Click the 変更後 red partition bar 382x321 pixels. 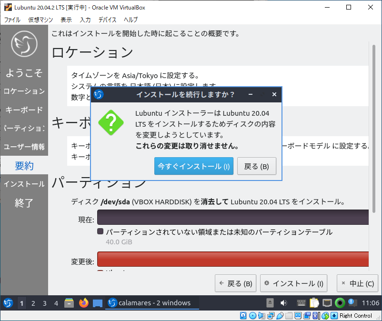coord(233,259)
